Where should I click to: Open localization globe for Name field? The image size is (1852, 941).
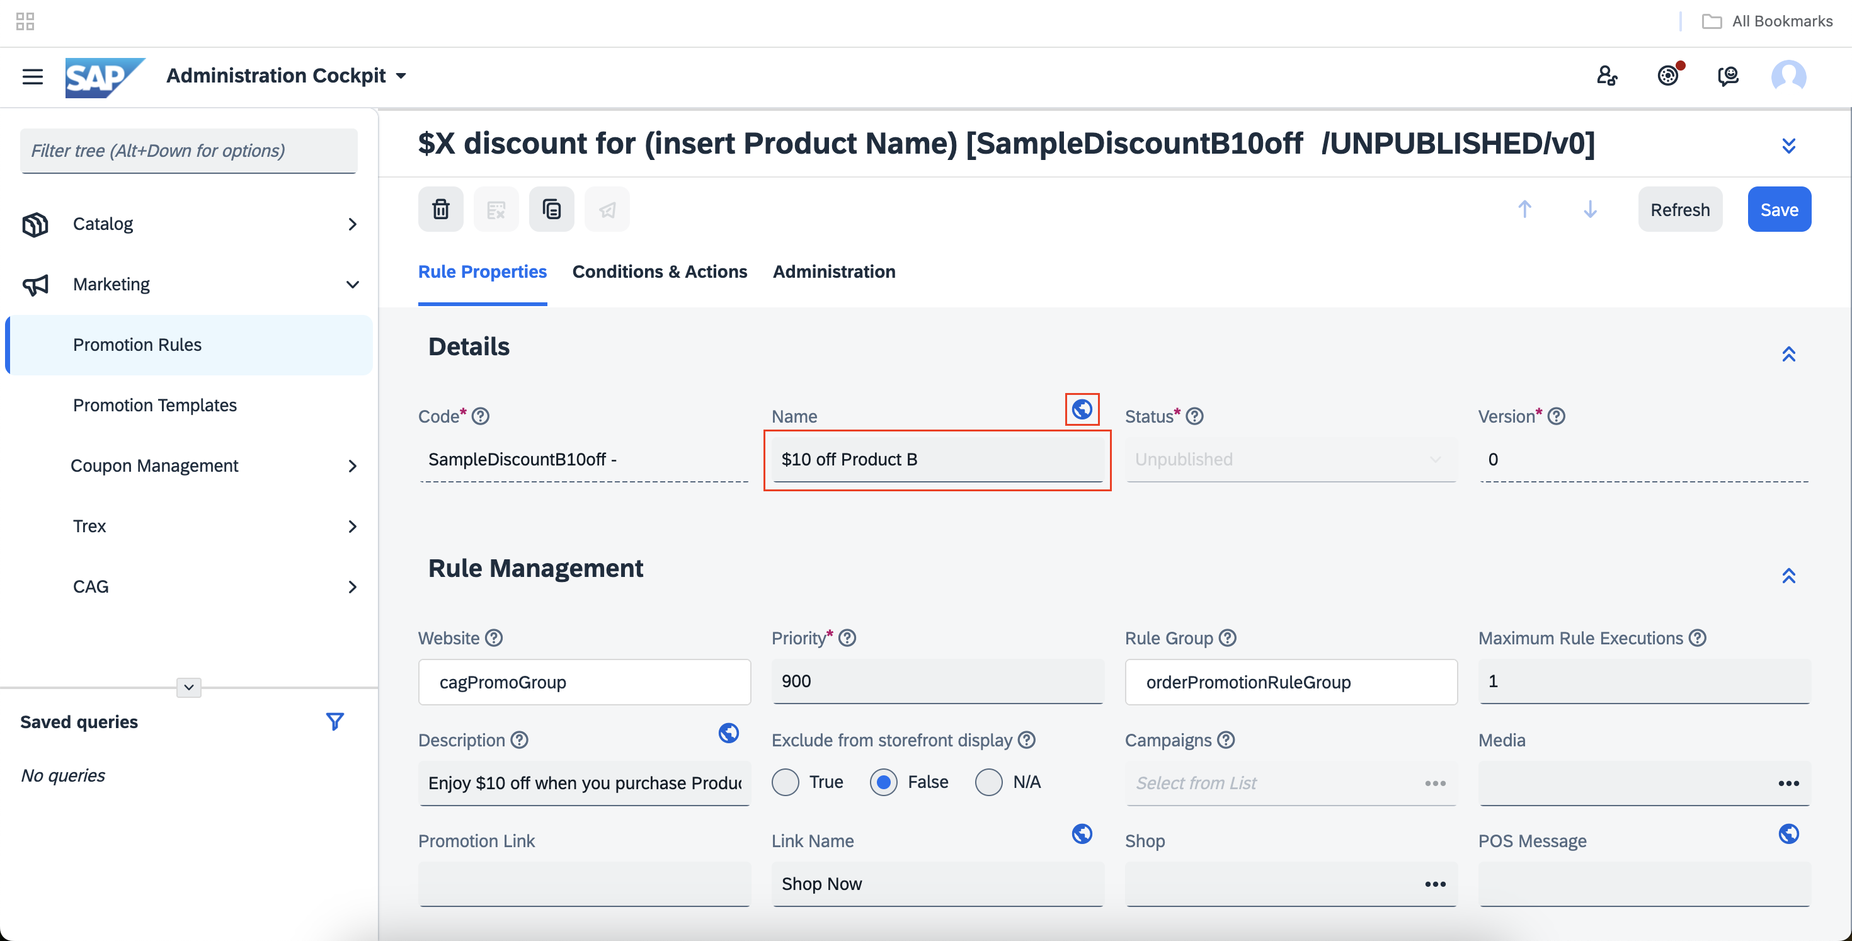click(1082, 409)
